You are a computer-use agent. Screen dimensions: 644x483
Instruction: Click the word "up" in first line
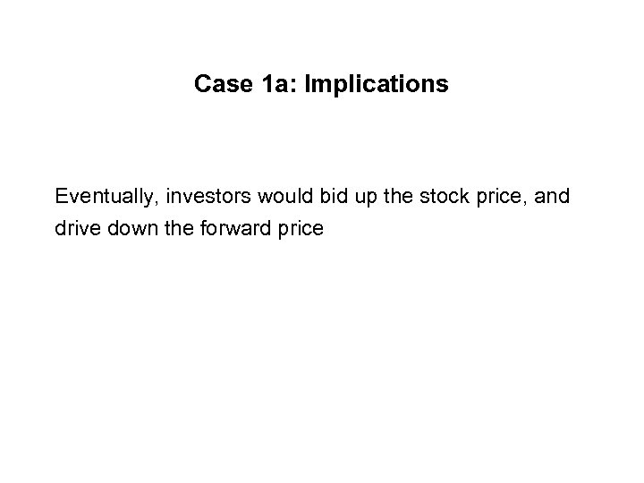(x=331, y=196)
